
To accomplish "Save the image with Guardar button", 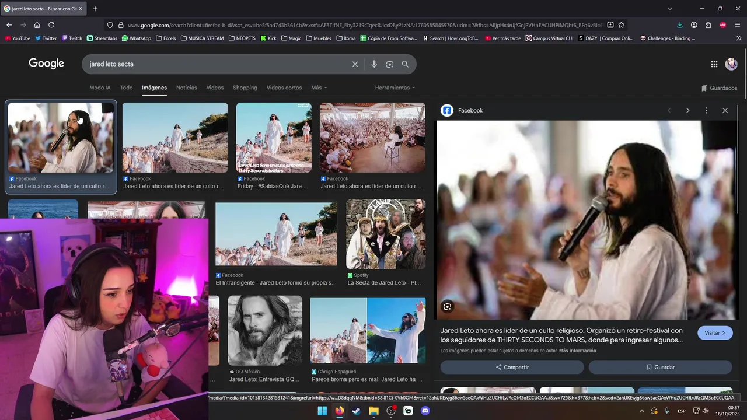I will coord(660,367).
